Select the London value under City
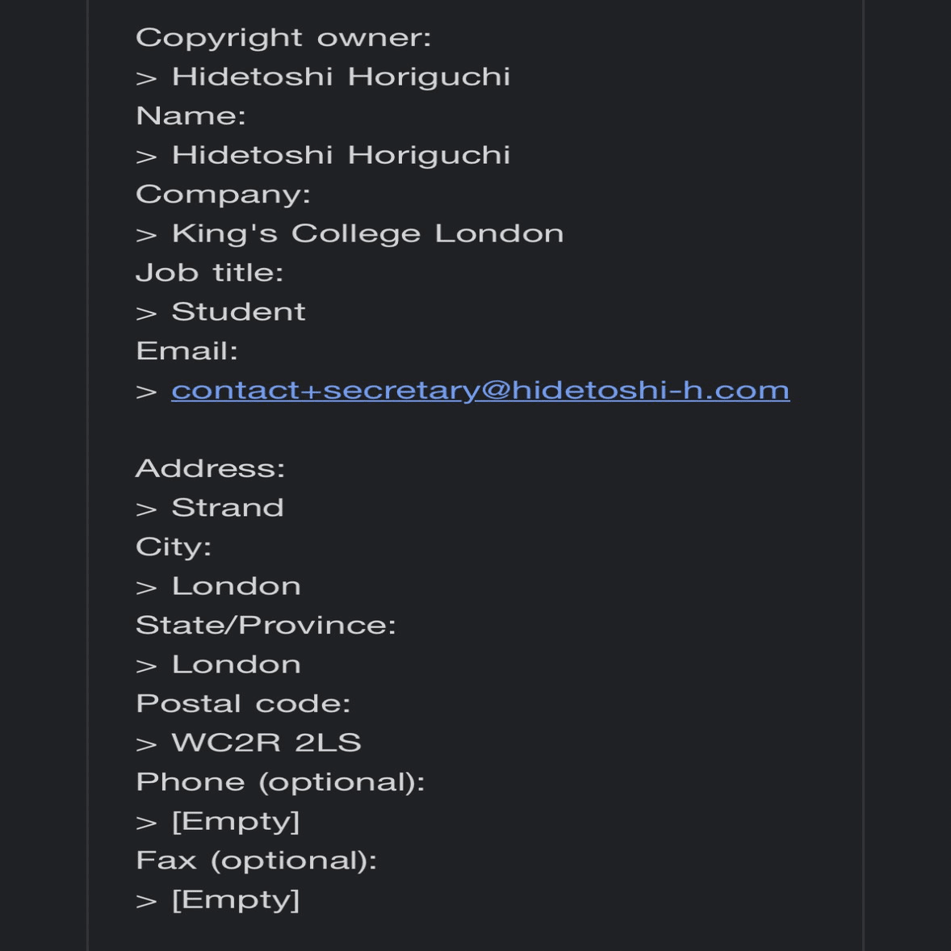This screenshot has height=951, width=951. 236,586
